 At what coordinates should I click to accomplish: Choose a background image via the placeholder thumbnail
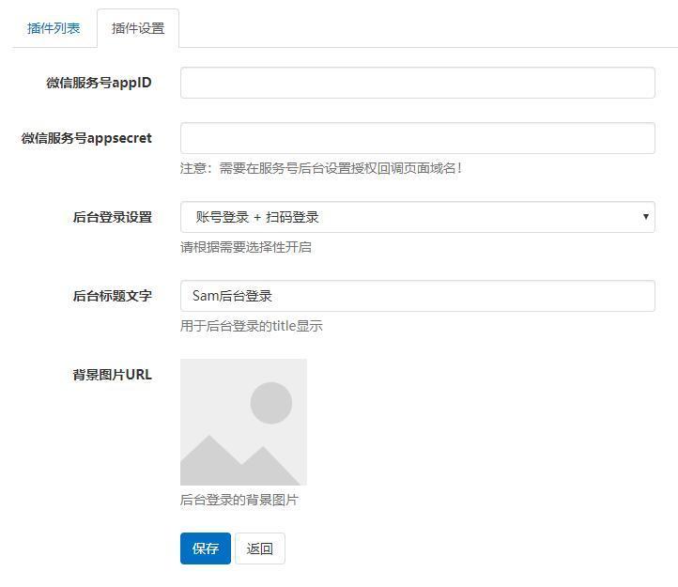point(243,423)
